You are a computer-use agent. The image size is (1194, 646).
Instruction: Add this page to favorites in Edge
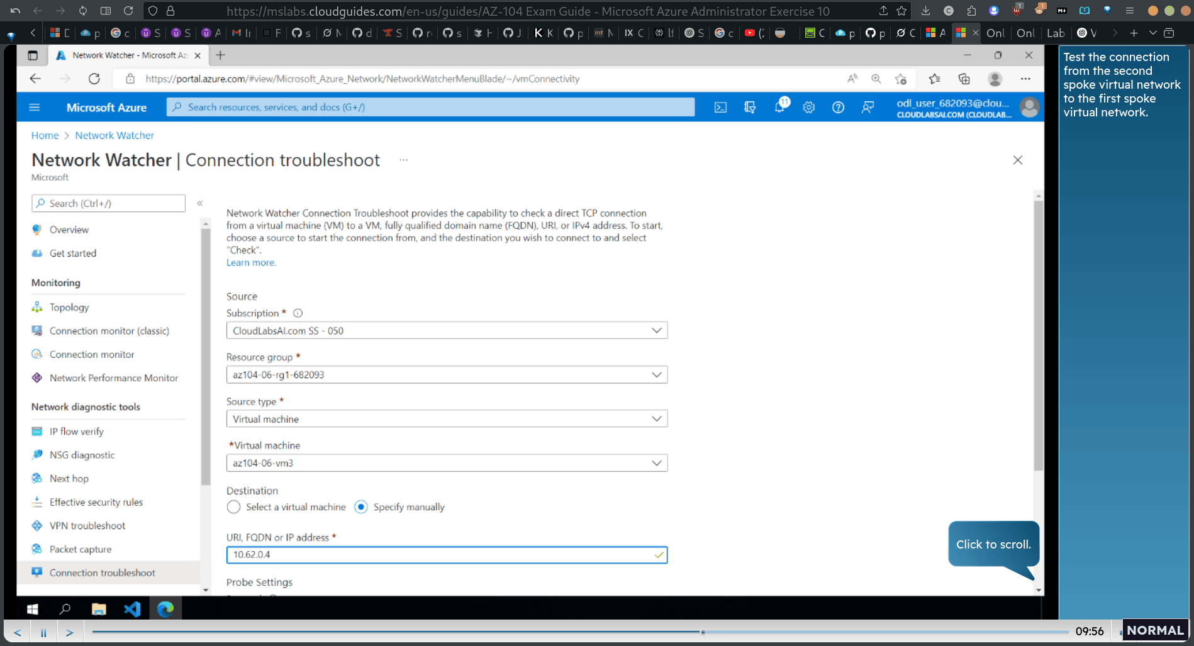tap(901, 79)
